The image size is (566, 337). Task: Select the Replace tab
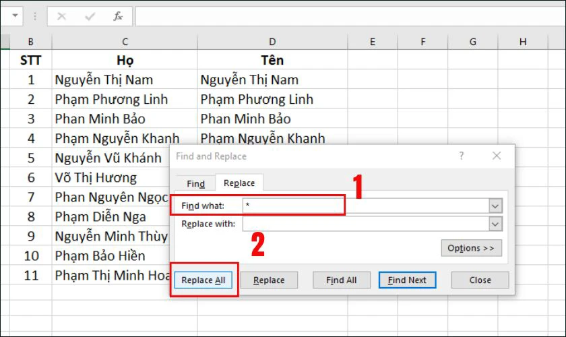(x=239, y=183)
